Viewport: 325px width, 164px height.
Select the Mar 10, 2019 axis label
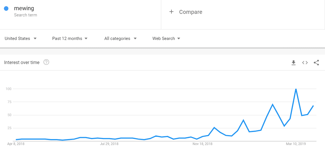(x=296, y=144)
